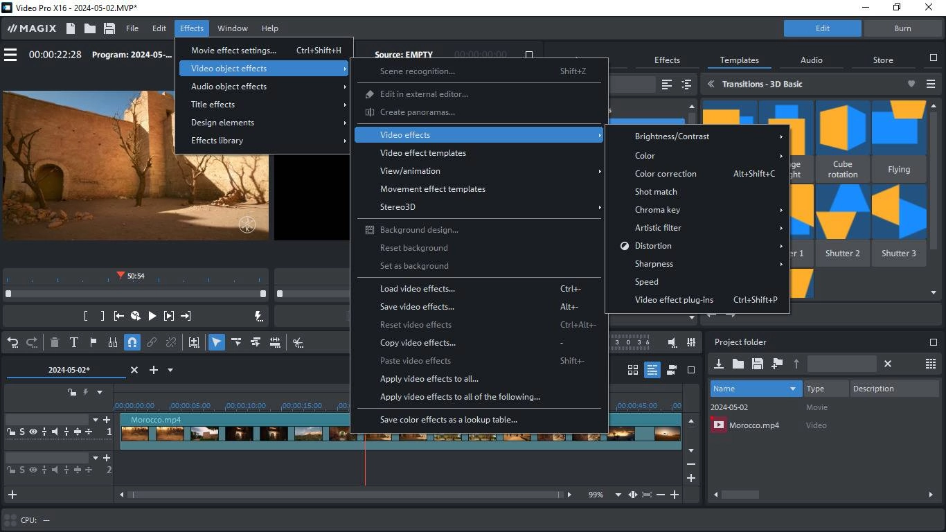Open the dropdown next to new tab plus
The height and width of the screenshot is (532, 946).
tap(170, 370)
